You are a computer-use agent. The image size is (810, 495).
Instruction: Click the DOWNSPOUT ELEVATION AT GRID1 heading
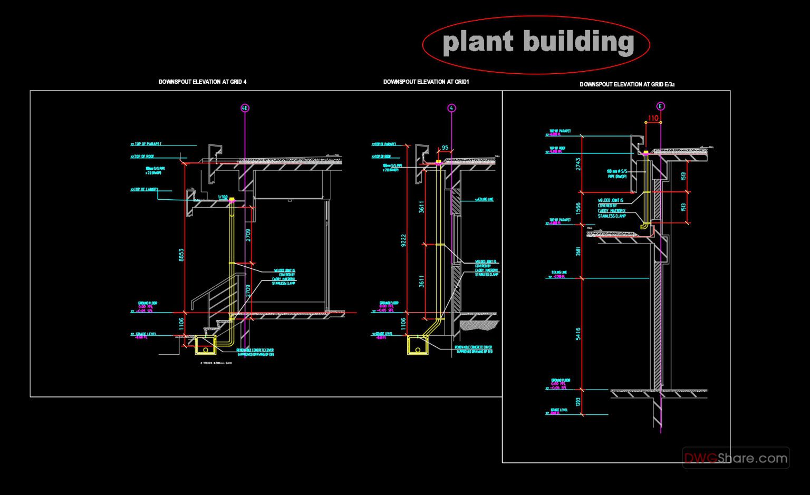(x=427, y=82)
